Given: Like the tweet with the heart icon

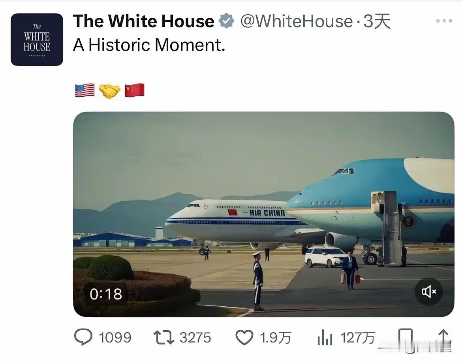Looking at the screenshot, I should click(x=245, y=337).
